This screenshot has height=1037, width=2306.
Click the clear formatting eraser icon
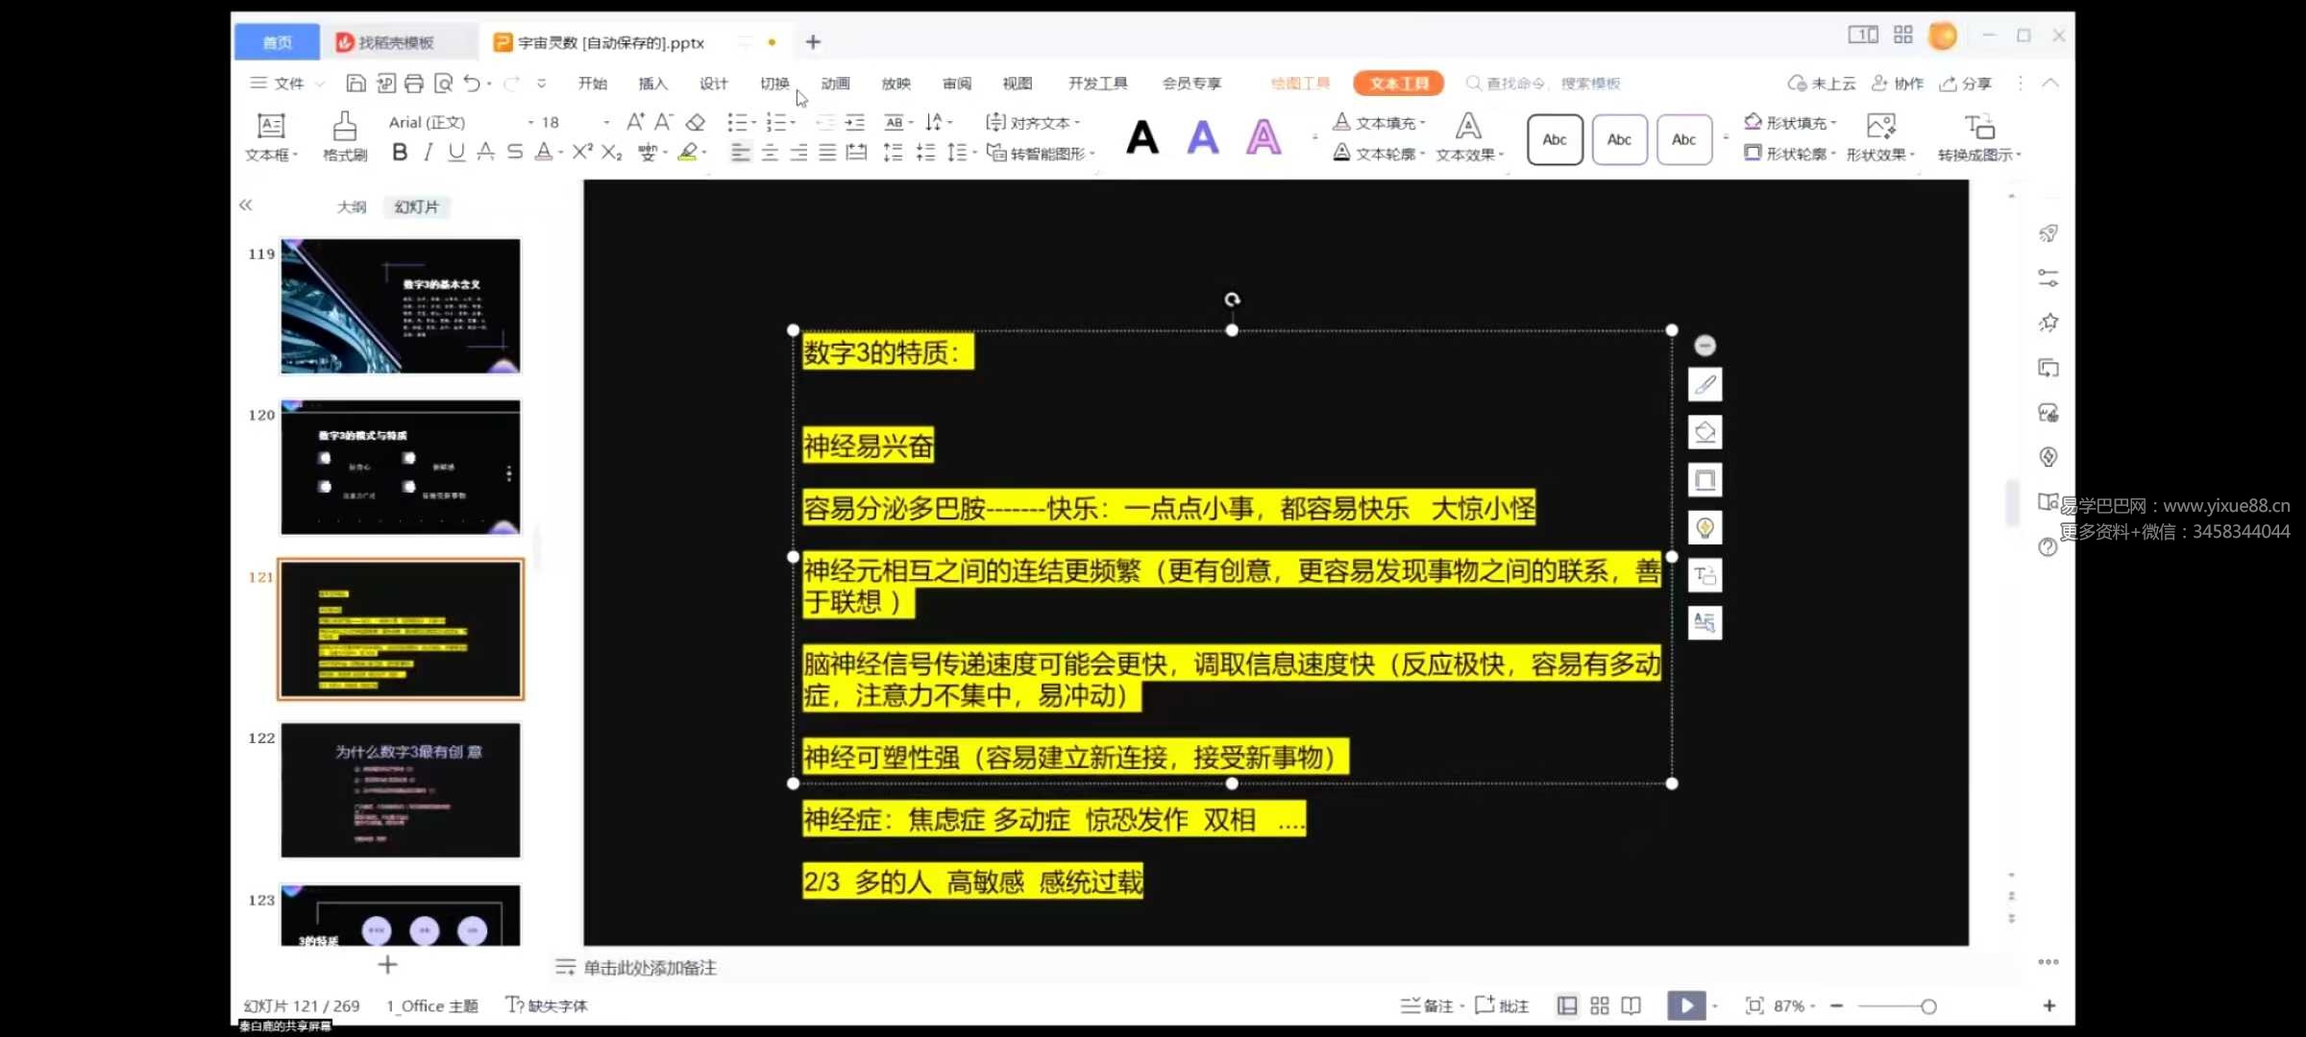point(696,122)
